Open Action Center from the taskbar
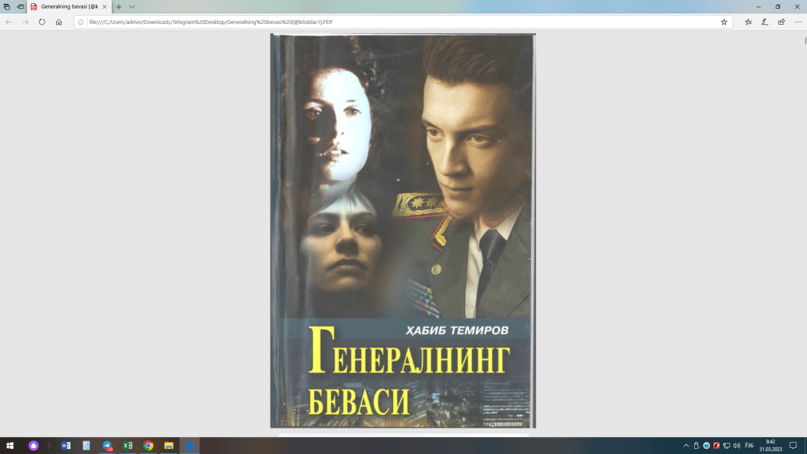This screenshot has width=807, height=454. (x=793, y=446)
